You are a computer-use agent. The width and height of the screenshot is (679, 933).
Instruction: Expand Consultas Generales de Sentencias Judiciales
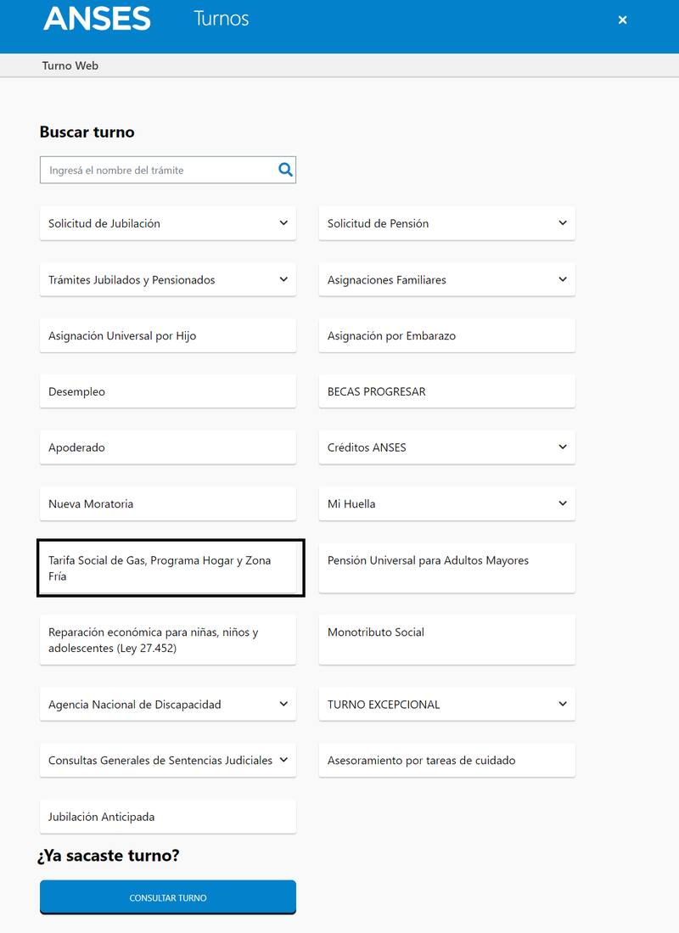[283, 760]
